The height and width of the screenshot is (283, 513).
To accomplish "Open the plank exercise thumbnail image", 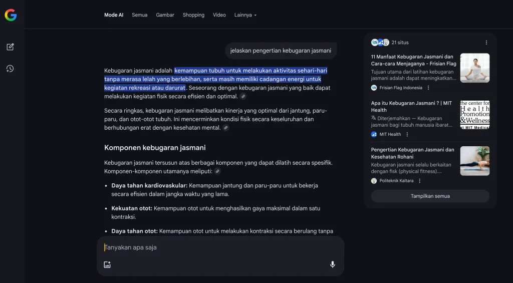I will click(x=475, y=161).
